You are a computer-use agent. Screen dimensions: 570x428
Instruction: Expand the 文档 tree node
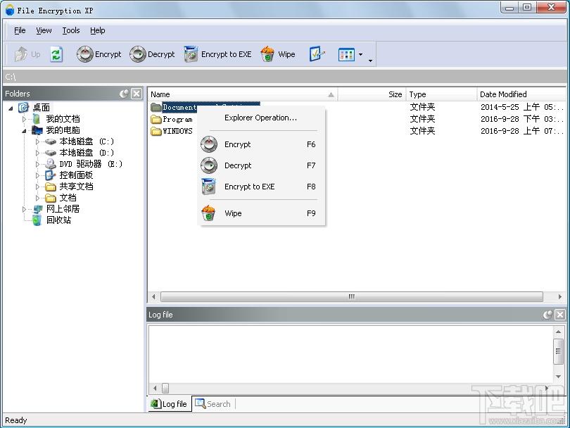(x=37, y=199)
